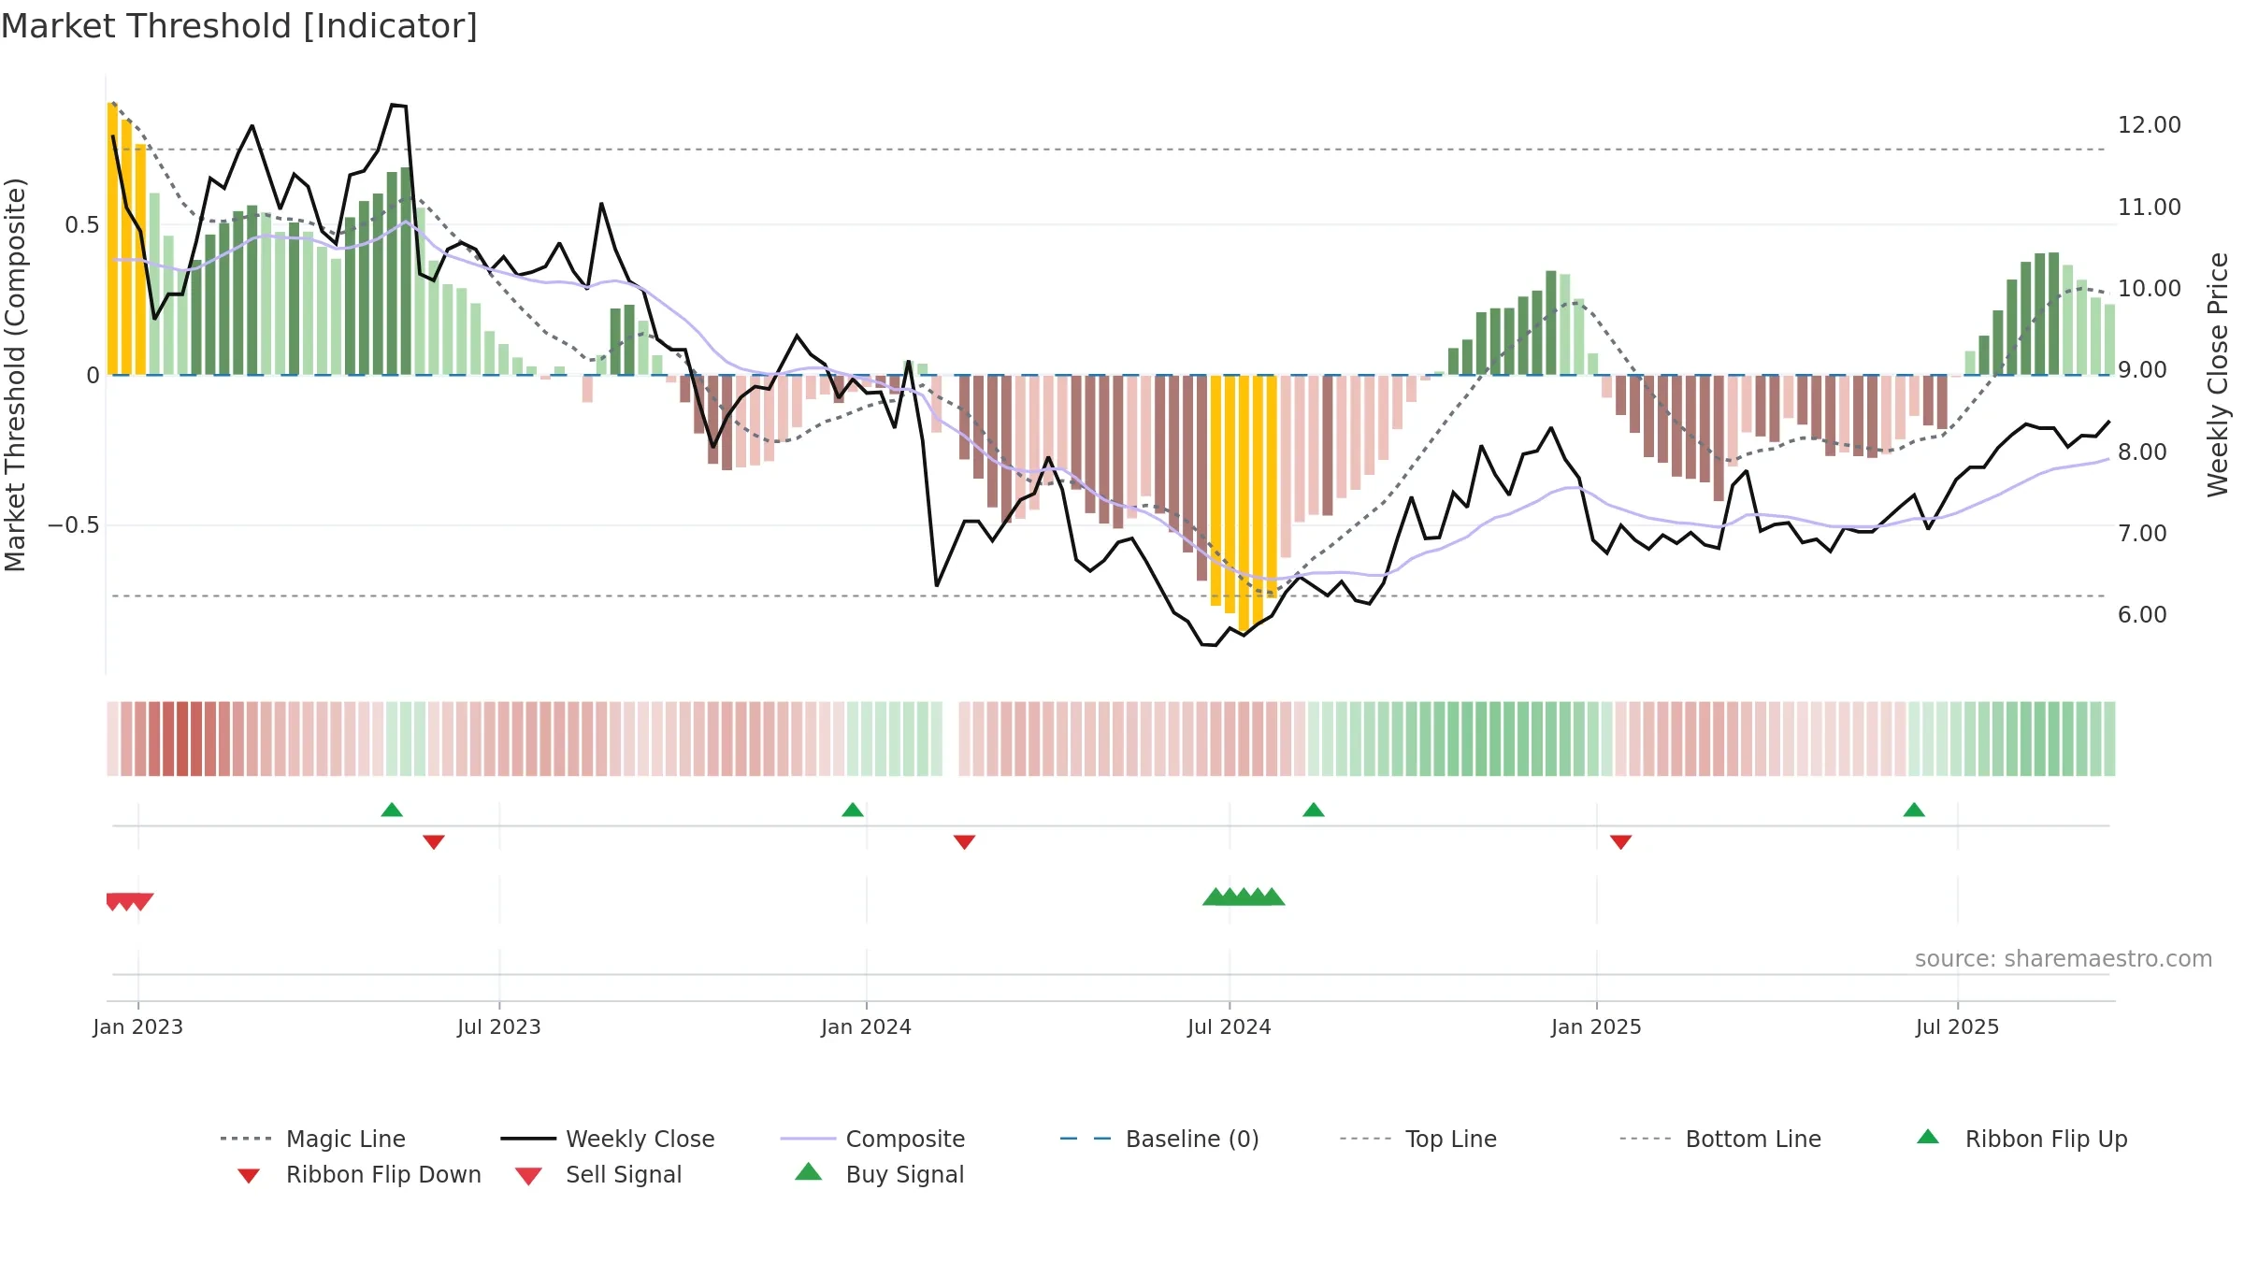Image resolution: width=2244 pixels, height=1262 pixels.
Task: Click the 7.00 price axis label
Action: [2142, 534]
